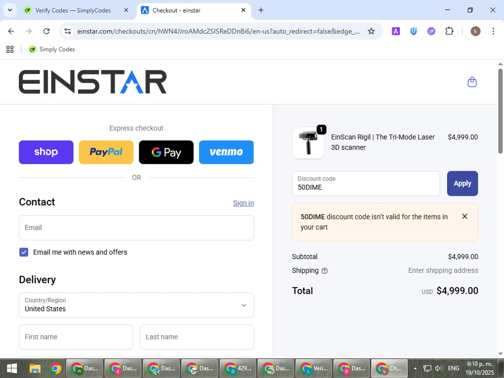This screenshot has height=378, width=504.
Task: Open the shopping bag cart icon
Action: point(472,82)
